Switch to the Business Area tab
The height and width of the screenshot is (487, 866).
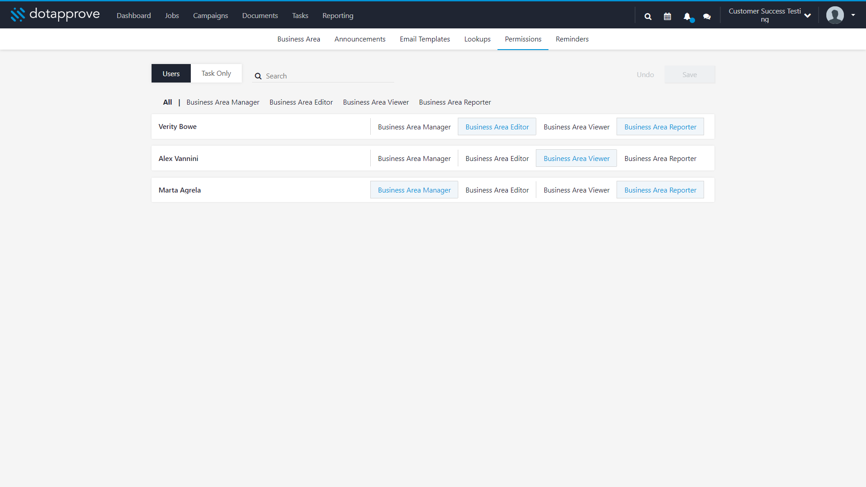pyautogui.click(x=299, y=39)
